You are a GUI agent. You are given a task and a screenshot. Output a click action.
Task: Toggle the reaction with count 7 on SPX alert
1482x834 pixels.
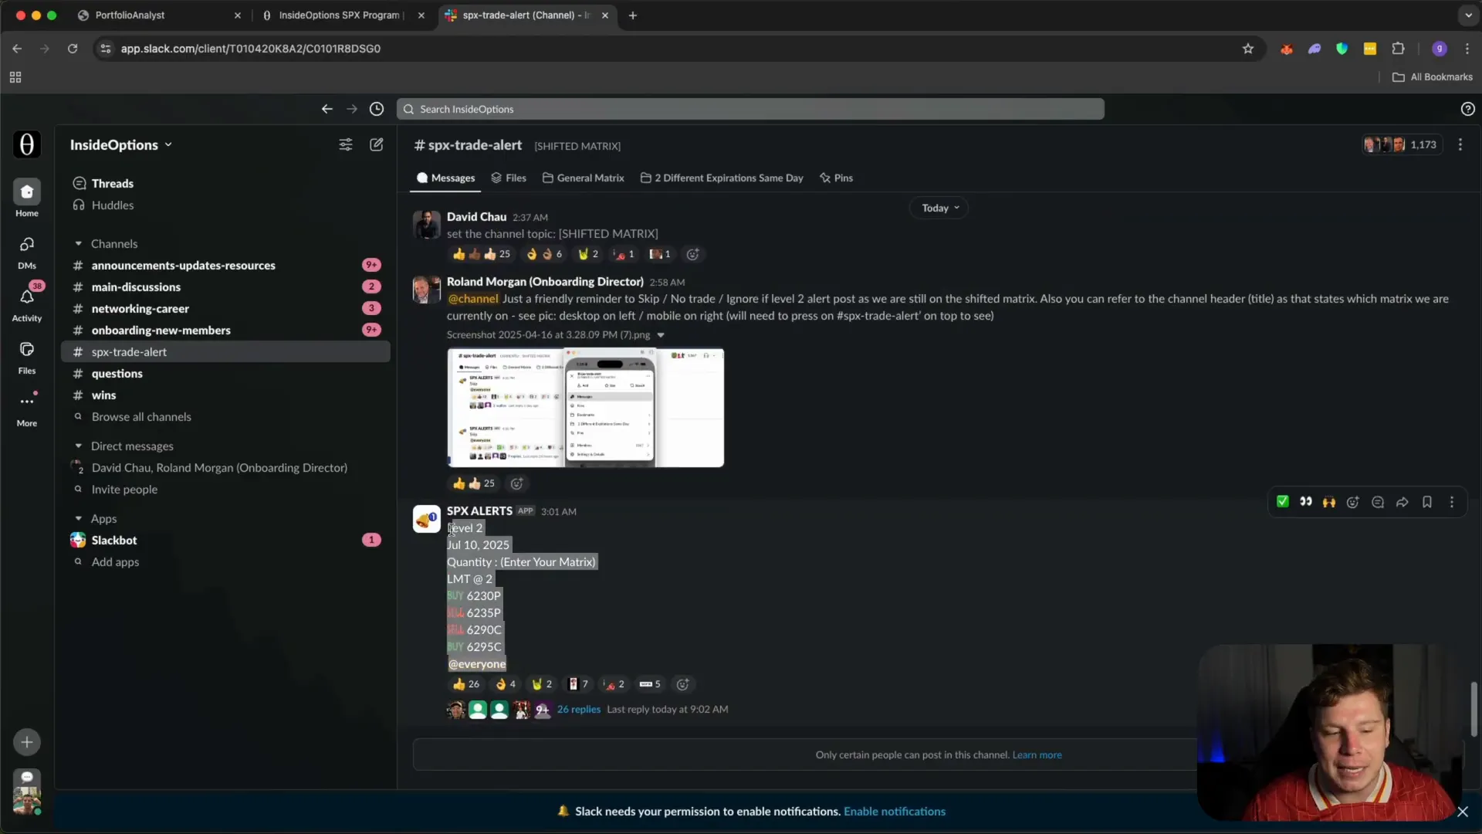579,684
